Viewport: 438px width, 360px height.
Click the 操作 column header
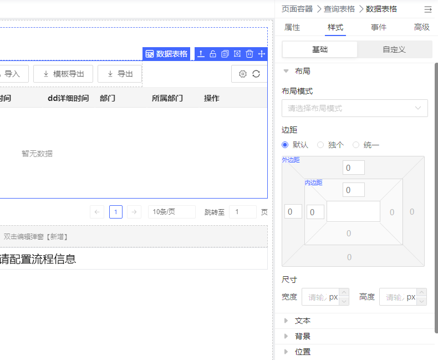click(x=212, y=98)
